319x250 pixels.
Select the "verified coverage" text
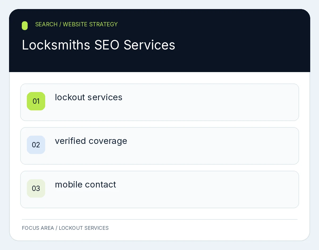click(x=91, y=141)
